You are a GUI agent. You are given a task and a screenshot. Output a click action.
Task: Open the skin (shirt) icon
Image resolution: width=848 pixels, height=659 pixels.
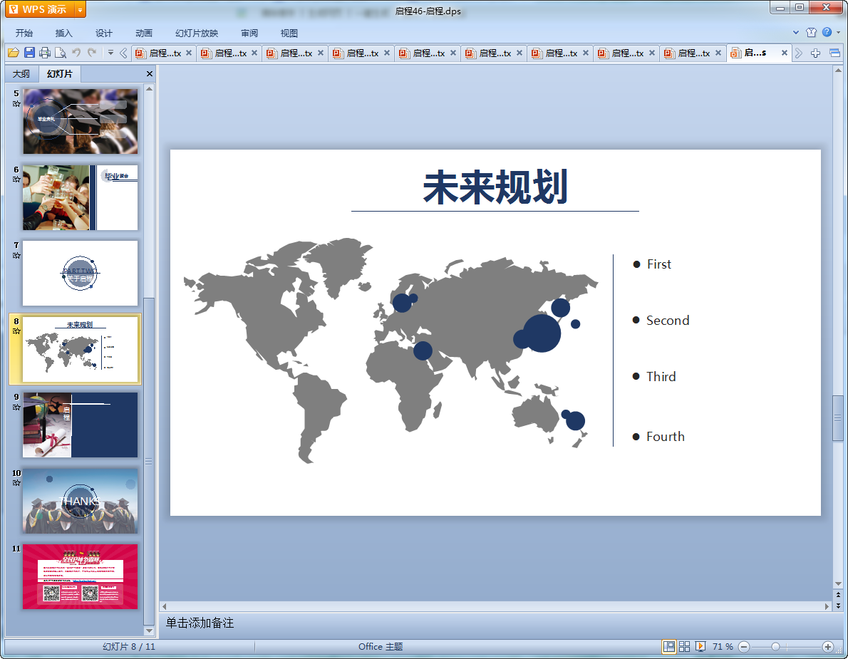[811, 33]
